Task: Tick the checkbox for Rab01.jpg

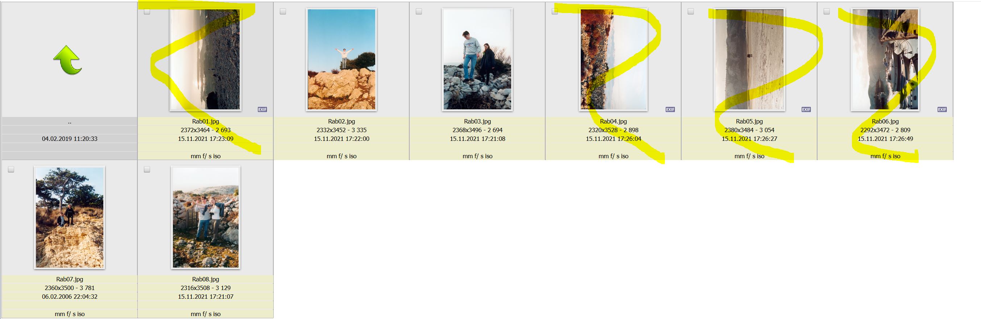Action: click(x=147, y=12)
